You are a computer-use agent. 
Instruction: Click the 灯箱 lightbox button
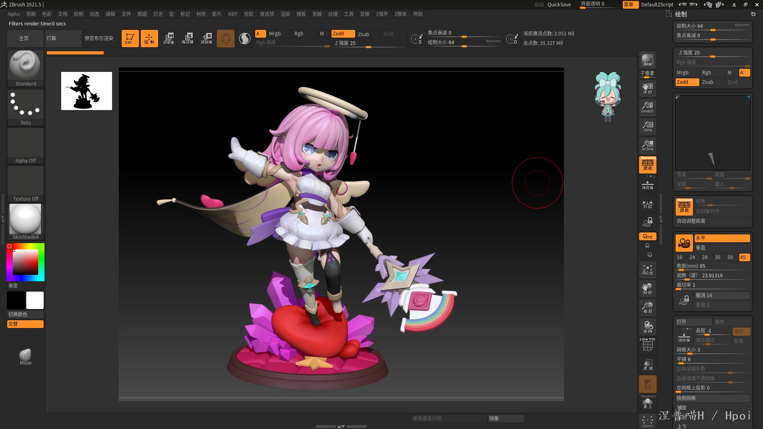[x=63, y=39]
